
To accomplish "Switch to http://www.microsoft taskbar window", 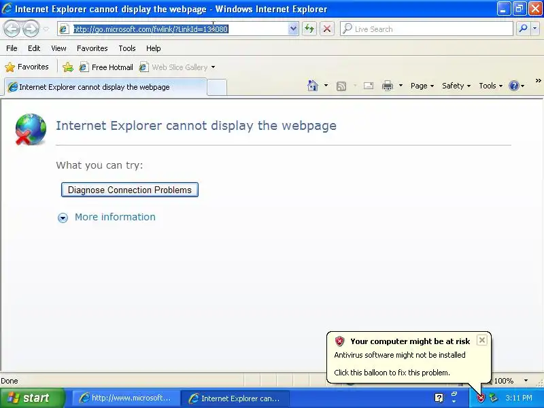I will click(125, 398).
